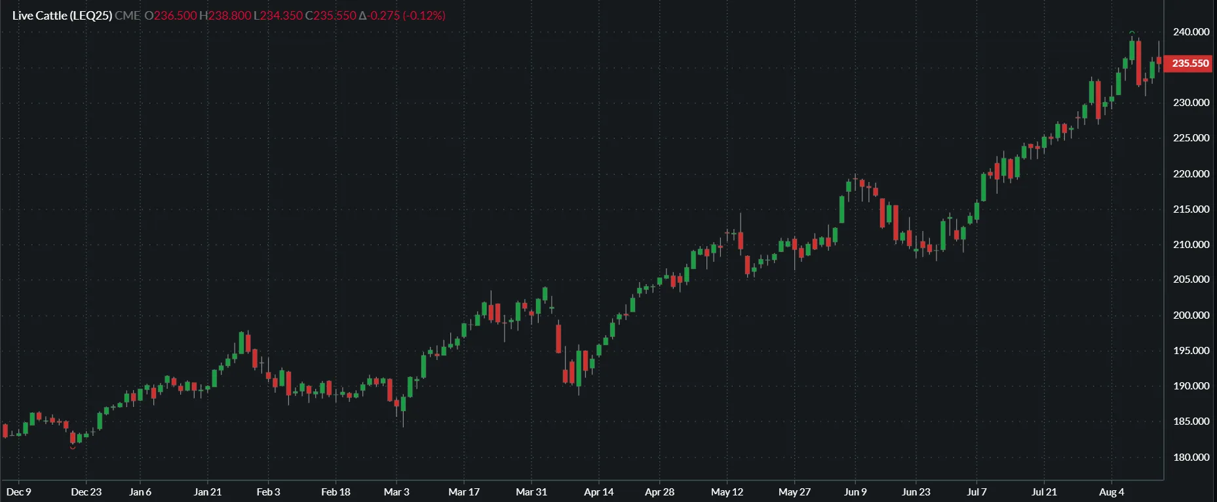The image size is (1217, 502).
Task: Click the May 12 date on the time axis
Action: coord(727,492)
